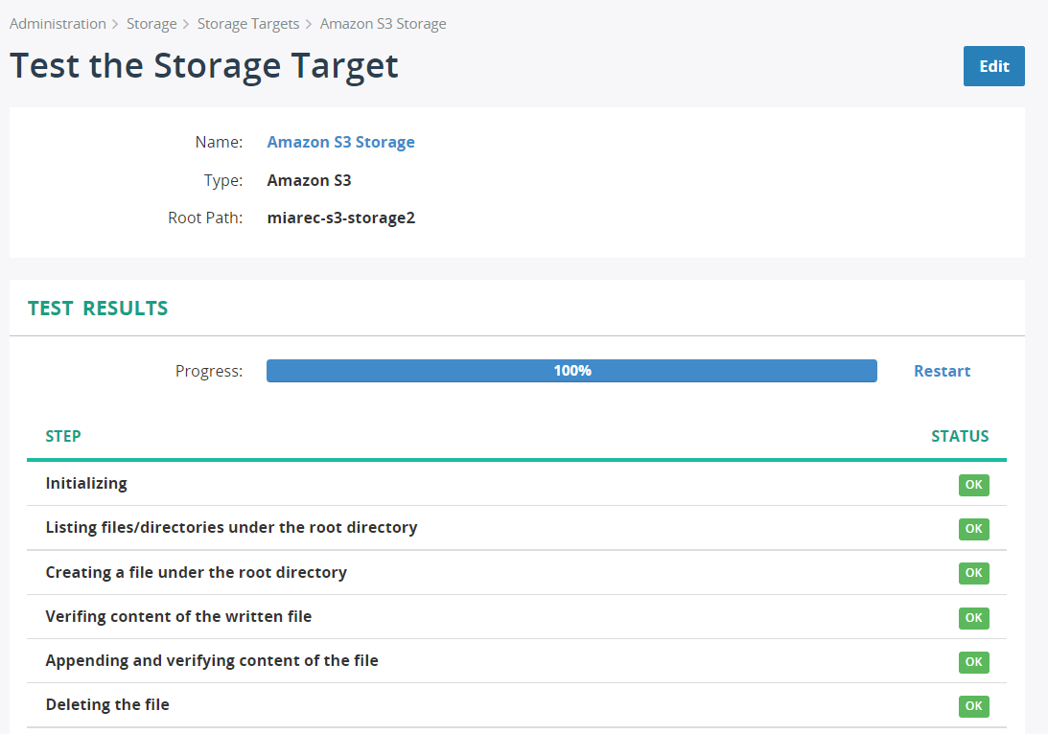Restart the storage target test

coord(942,372)
